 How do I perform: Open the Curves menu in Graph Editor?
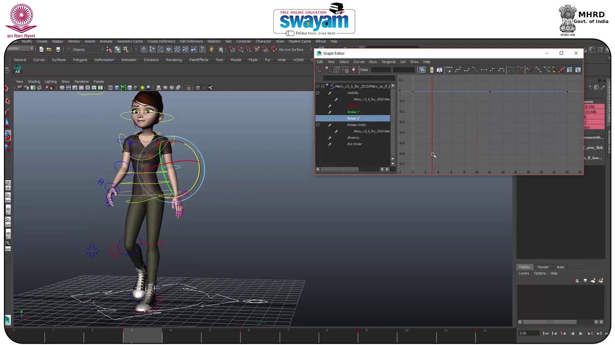click(359, 62)
